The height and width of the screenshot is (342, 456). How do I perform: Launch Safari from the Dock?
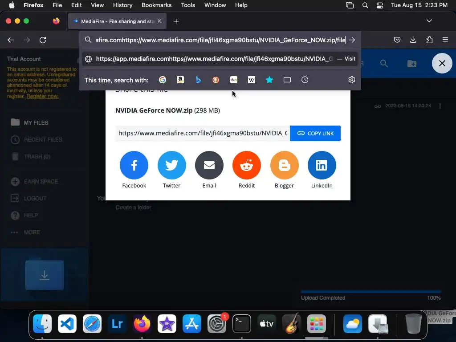point(92,323)
